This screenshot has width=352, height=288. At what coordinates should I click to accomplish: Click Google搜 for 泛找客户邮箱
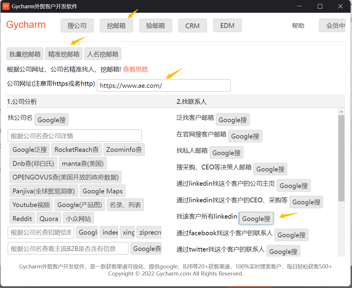(x=233, y=120)
